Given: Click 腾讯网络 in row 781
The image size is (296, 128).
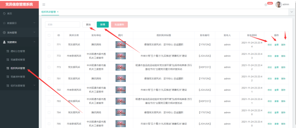Looking at the screenshot, I should click(x=96, y=79).
